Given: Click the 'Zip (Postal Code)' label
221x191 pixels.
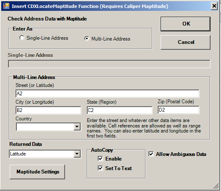Looking at the screenshot, I should [x=176, y=102].
